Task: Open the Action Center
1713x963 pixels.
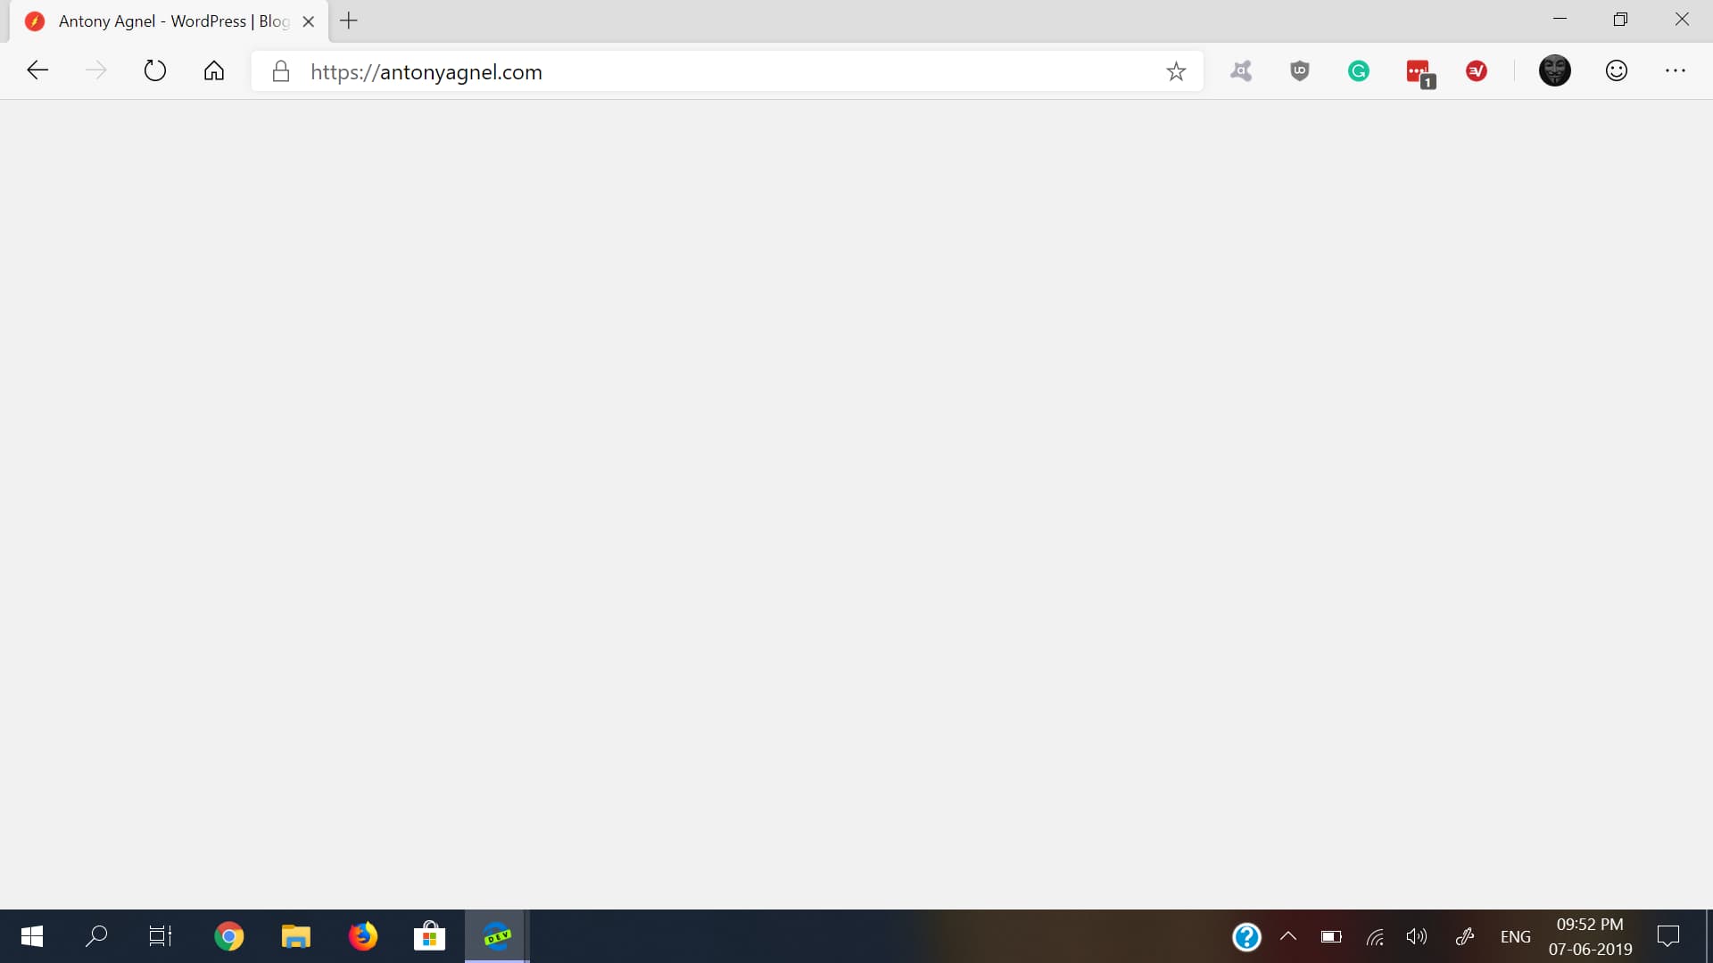Action: pos(1670,936)
